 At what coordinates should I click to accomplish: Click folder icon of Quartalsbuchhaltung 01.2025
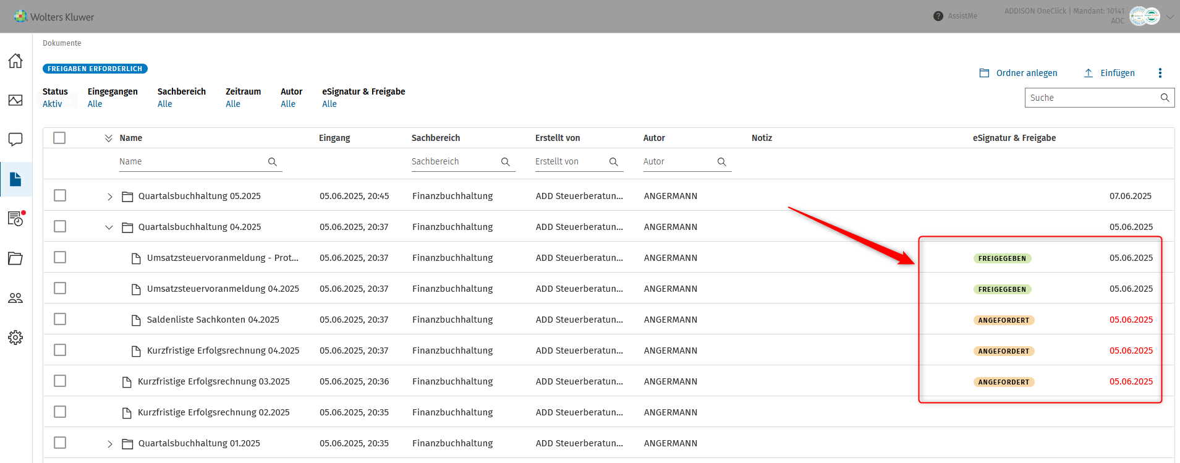tap(128, 444)
